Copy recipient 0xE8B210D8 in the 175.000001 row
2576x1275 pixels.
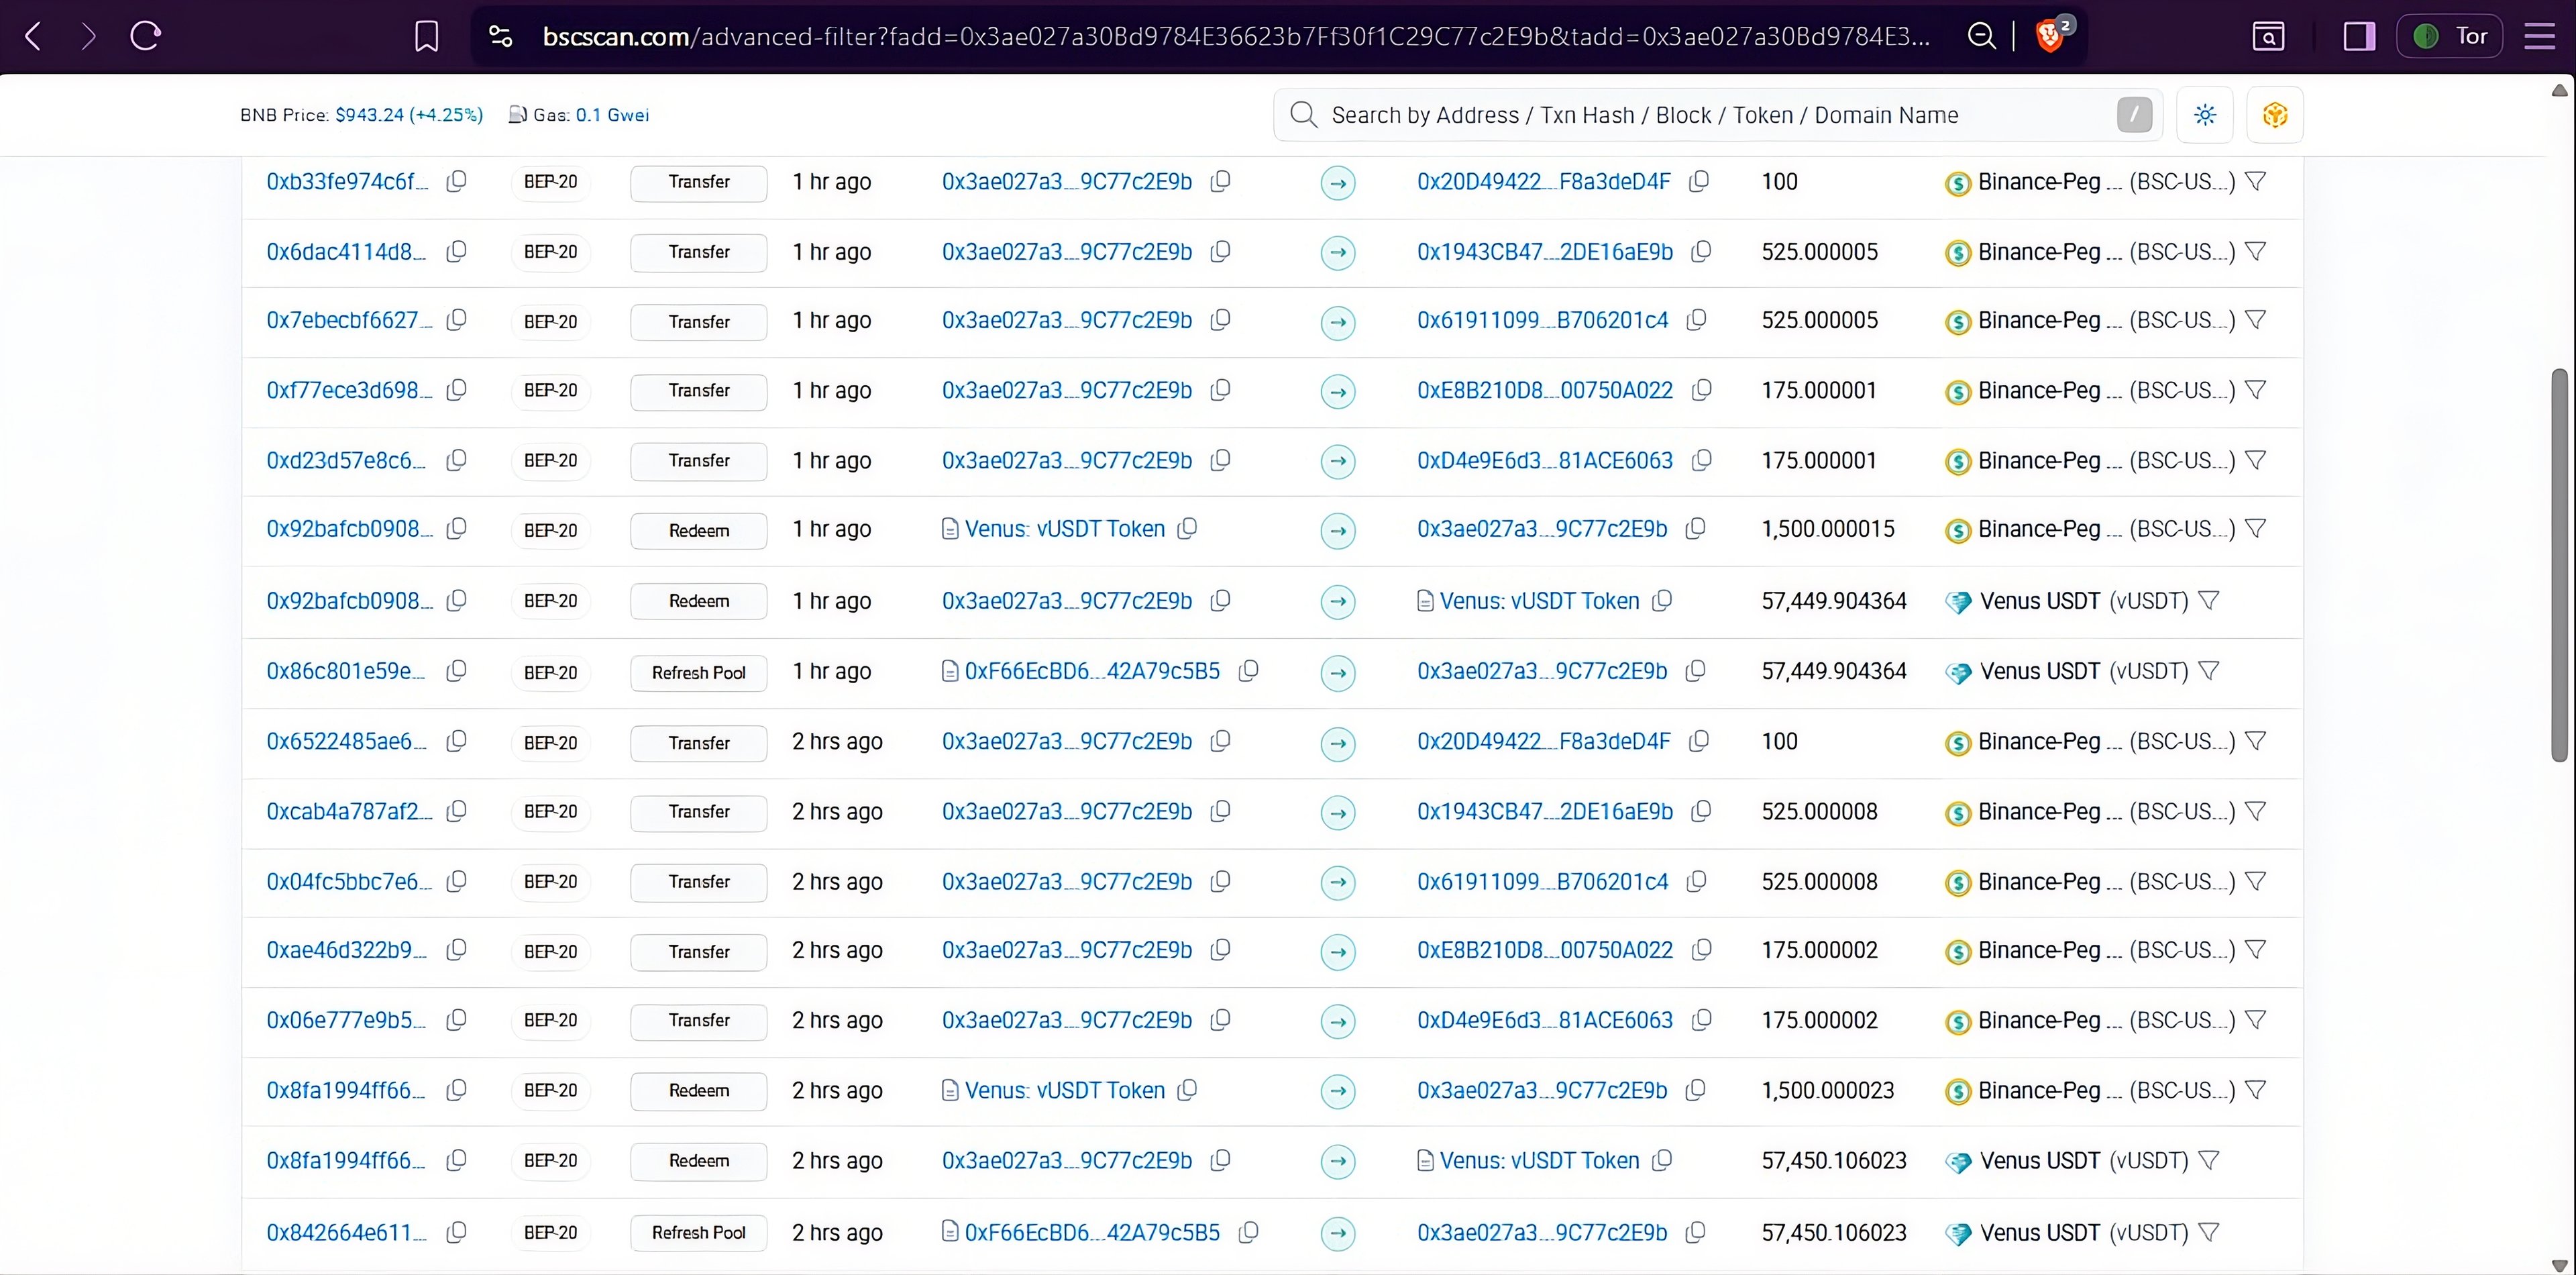(1701, 391)
